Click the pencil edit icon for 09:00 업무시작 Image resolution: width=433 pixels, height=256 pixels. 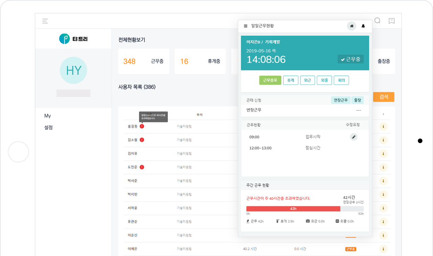pos(354,137)
